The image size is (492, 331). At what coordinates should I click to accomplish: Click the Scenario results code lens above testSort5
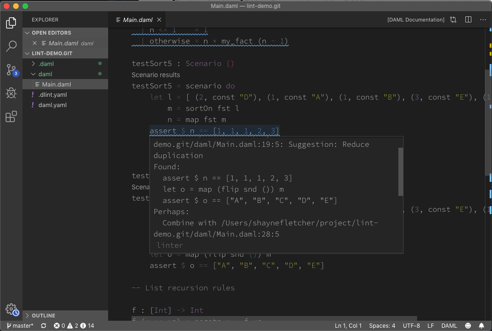[155, 75]
